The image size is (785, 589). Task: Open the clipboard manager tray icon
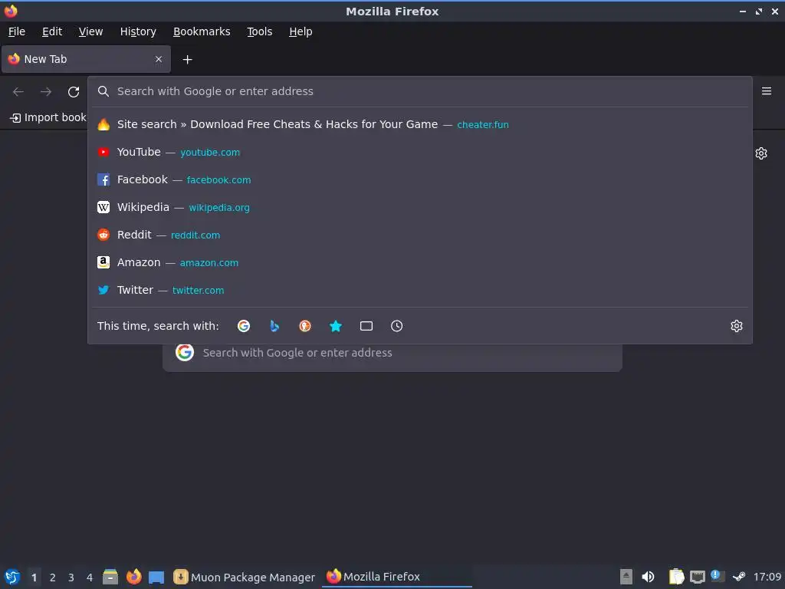click(676, 577)
